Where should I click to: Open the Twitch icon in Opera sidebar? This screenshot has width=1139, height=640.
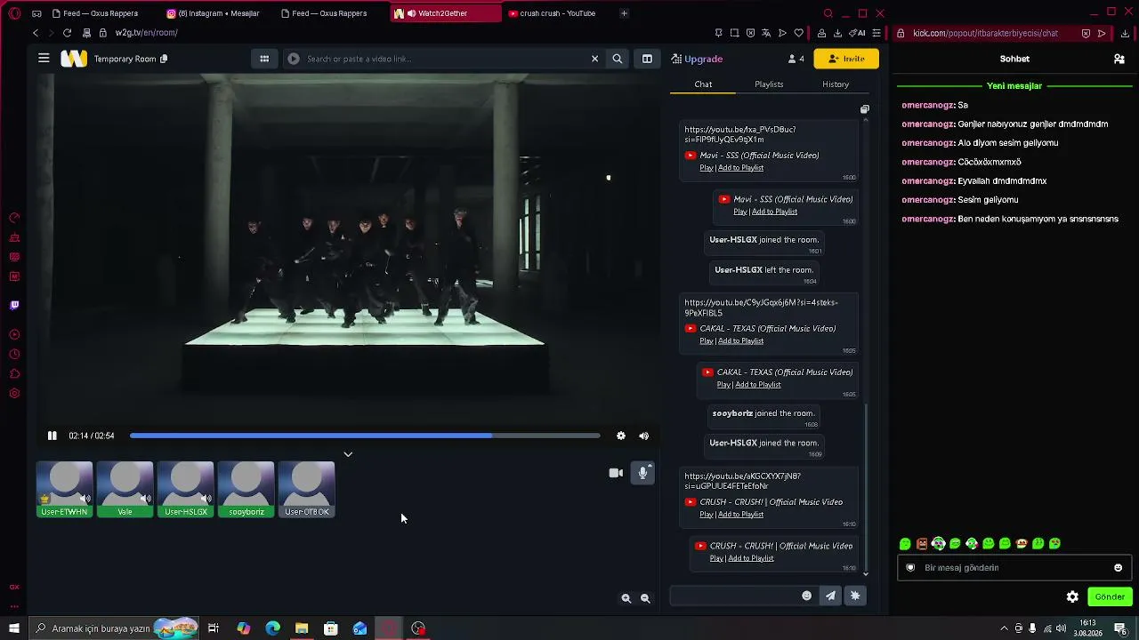pos(14,306)
